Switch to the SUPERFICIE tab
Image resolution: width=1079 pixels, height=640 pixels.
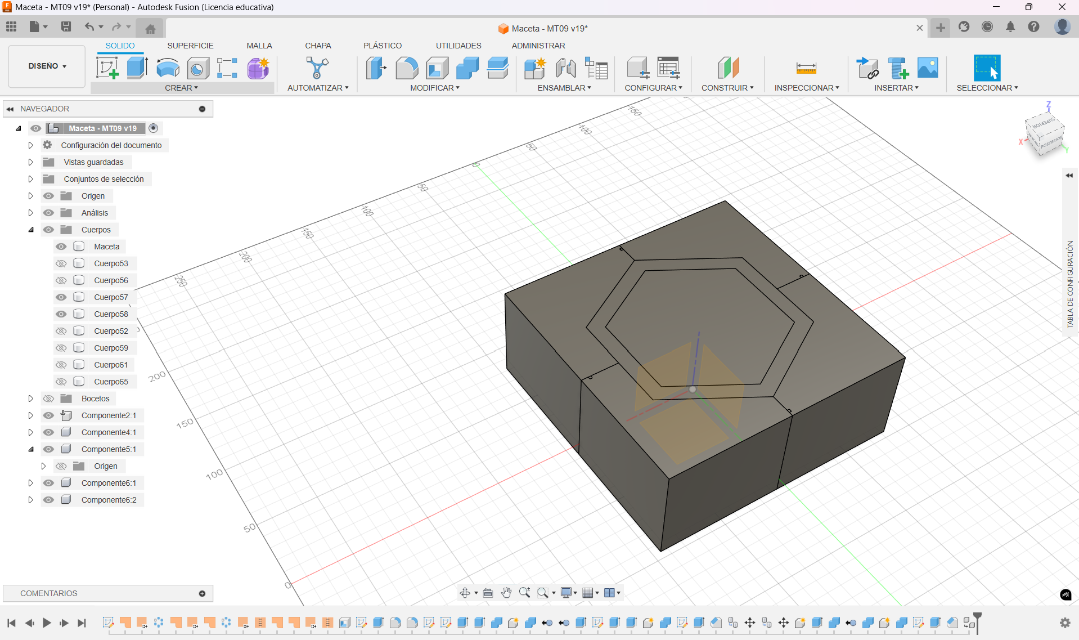click(190, 46)
